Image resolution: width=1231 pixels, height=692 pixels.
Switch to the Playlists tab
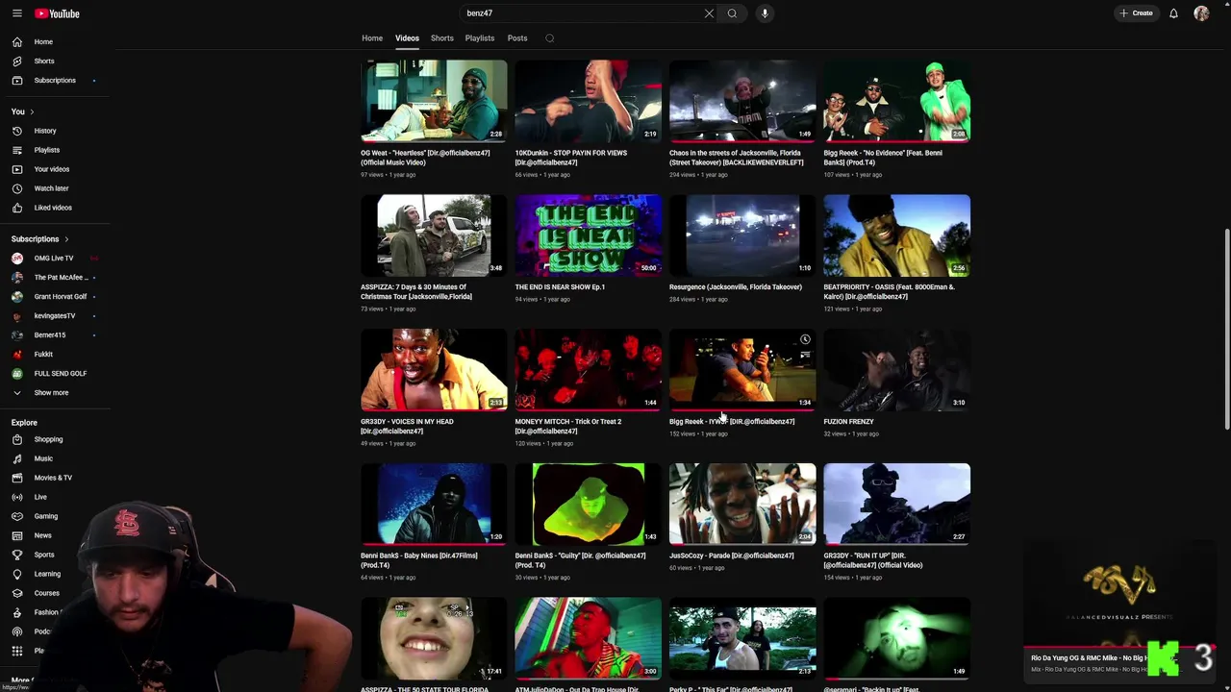(480, 38)
